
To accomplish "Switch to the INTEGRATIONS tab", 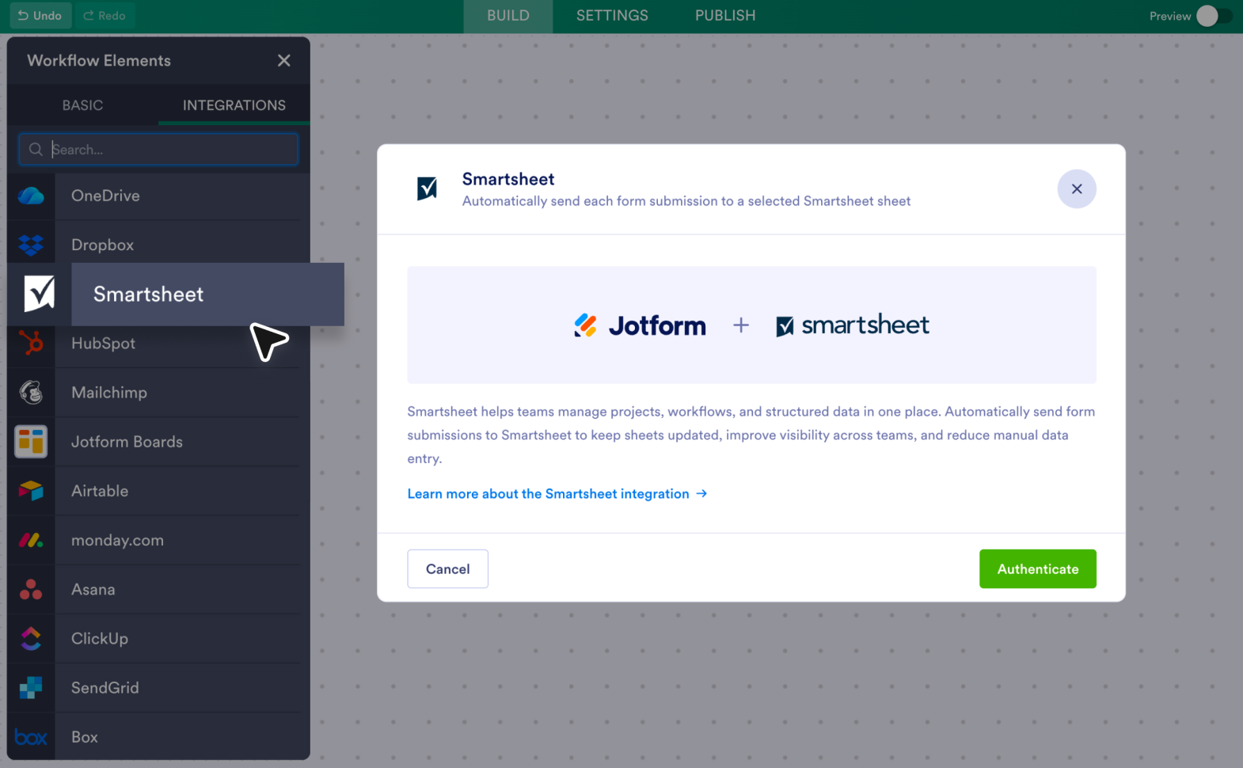I will pos(234,105).
